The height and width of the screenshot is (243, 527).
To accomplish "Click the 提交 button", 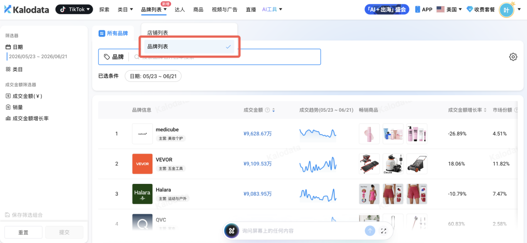I will (x=64, y=232).
